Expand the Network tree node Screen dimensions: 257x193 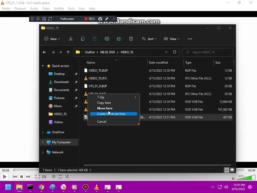(43, 152)
